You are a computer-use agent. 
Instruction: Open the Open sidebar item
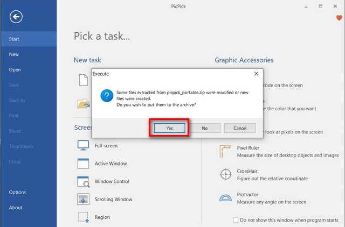pos(28,69)
